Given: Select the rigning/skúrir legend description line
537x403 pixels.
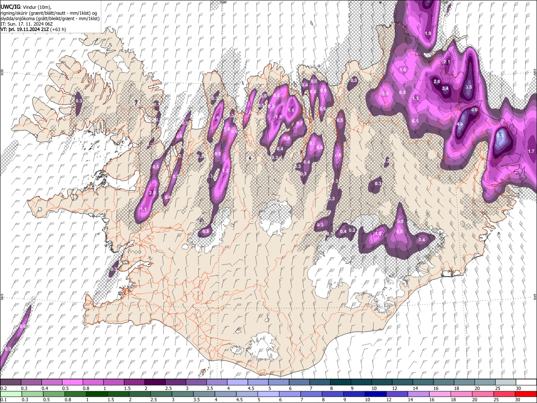Looking at the screenshot, I should (48, 13).
